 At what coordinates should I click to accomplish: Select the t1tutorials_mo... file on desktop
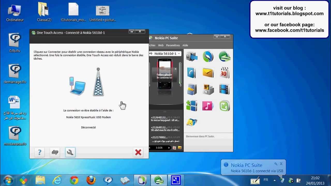coord(73,12)
